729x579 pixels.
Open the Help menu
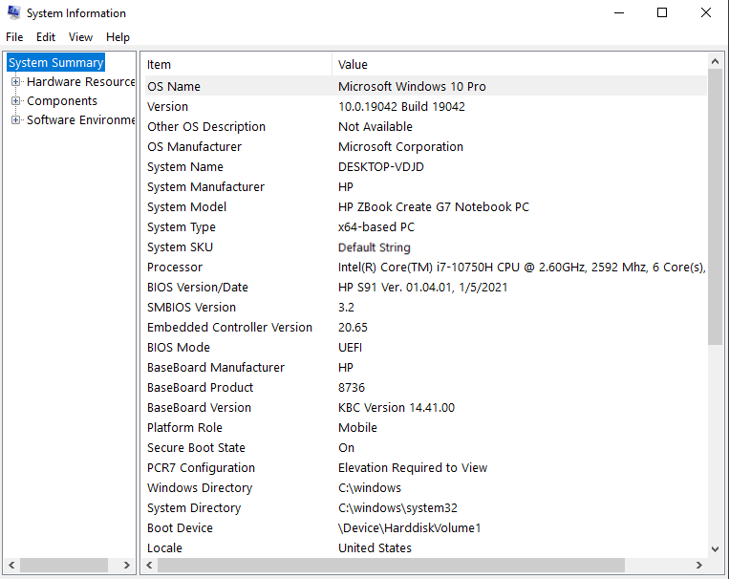[118, 37]
